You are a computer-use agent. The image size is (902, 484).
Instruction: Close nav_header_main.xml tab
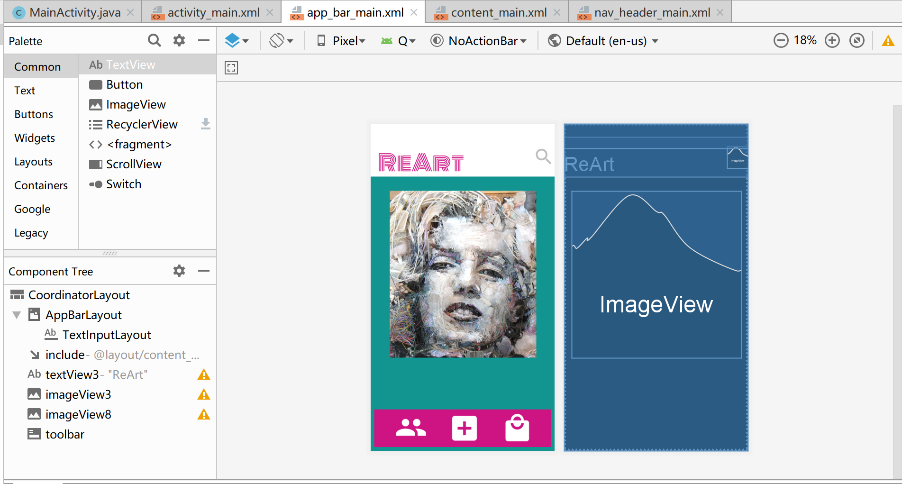click(720, 12)
